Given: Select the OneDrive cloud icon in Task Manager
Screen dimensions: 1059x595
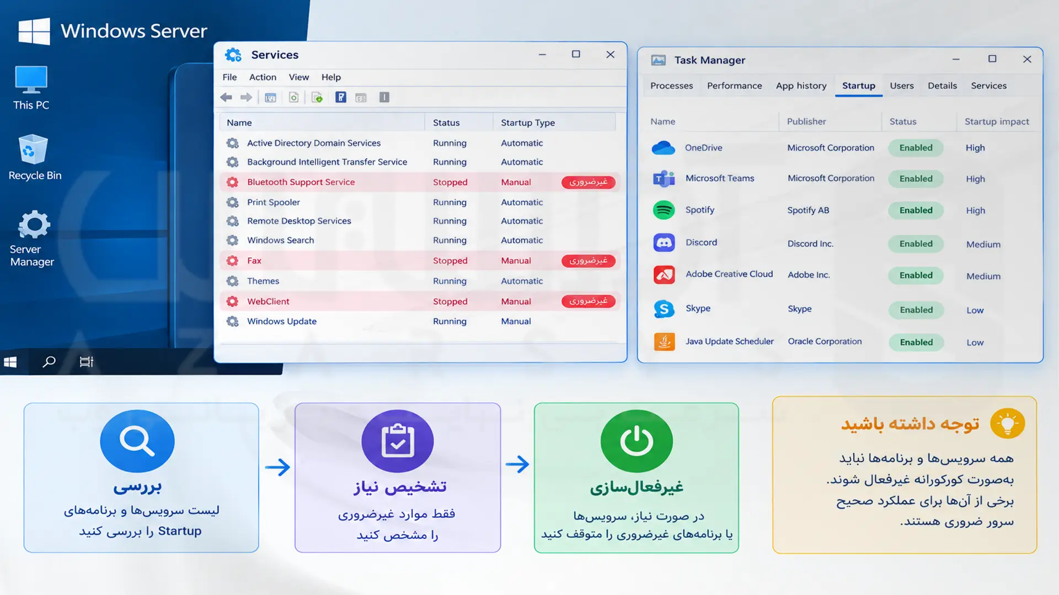Looking at the screenshot, I should coord(664,148).
